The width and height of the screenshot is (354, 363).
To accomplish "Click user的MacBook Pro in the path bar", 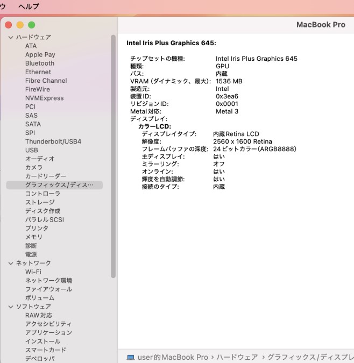I will (x=173, y=357).
